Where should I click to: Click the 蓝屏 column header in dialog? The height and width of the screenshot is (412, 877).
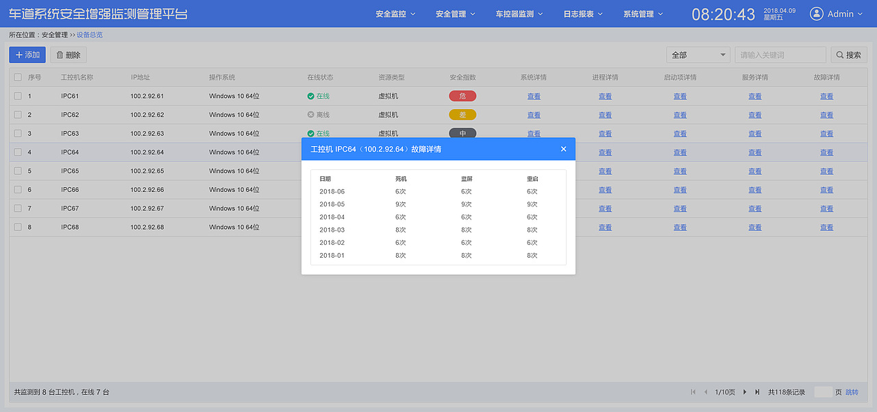pos(467,179)
